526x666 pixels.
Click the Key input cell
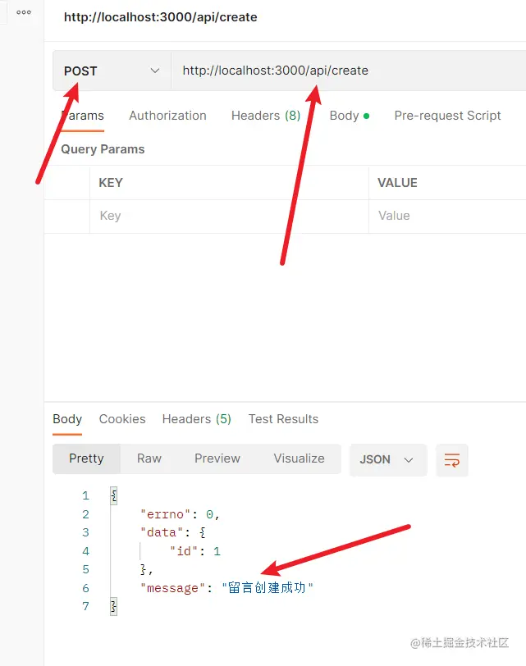pyautogui.click(x=229, y=217)
